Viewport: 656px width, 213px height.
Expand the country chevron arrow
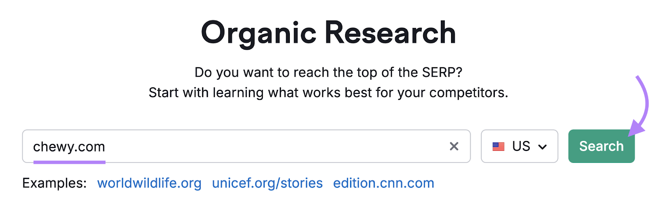pyautogui.click(x=542, y=147)
